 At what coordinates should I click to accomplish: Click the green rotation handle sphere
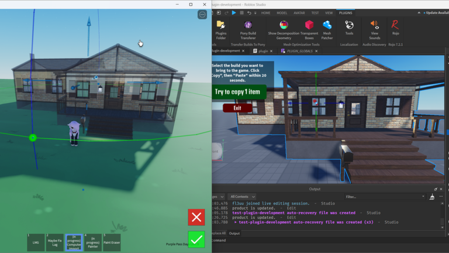click(33, 138)
